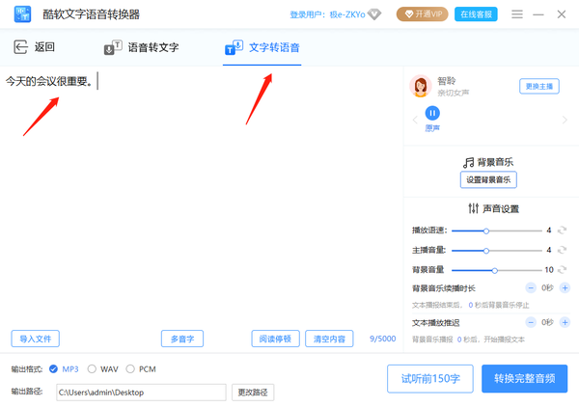The image size is (579, 407).
Task: Click the VIP diamond badge next to the username
Action: click(374, 14)
